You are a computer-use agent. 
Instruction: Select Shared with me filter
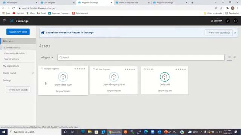click(12, 59)
